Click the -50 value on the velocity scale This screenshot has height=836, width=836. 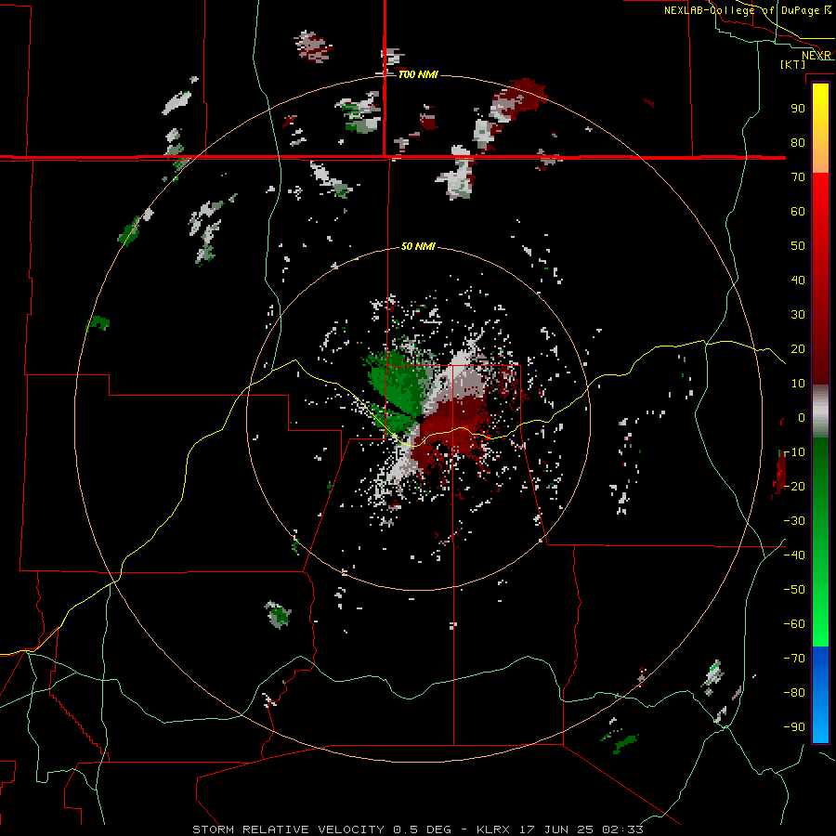coord(794,590)
